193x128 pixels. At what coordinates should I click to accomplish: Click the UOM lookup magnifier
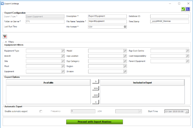click(x=140, y=111)
